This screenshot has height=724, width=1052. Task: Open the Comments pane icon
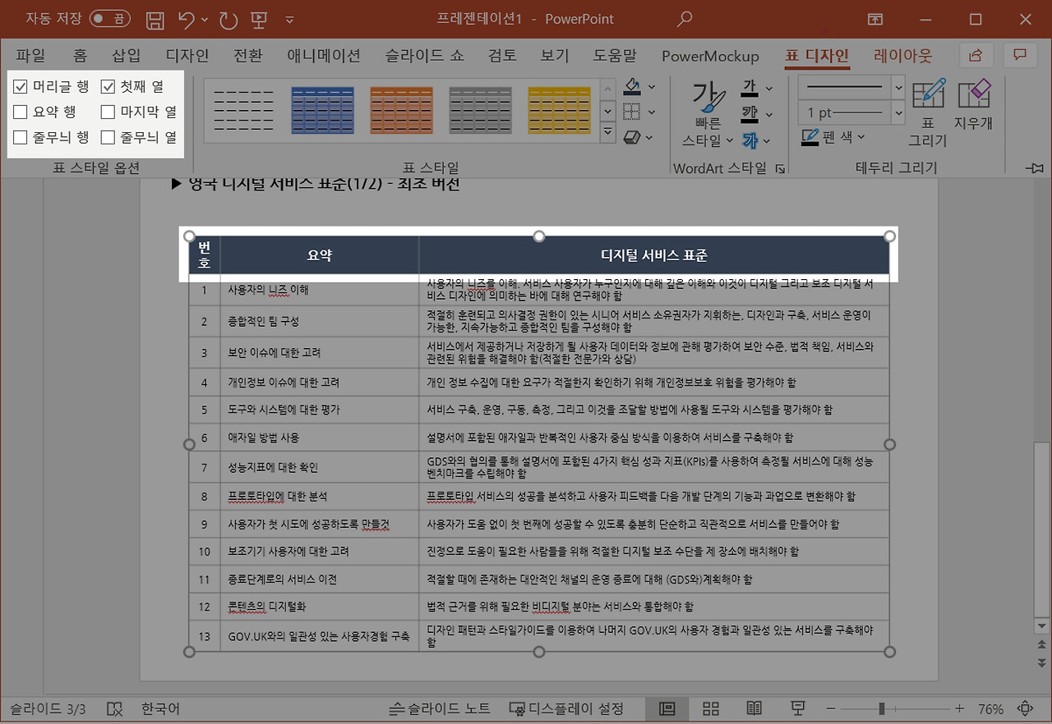1020,55
